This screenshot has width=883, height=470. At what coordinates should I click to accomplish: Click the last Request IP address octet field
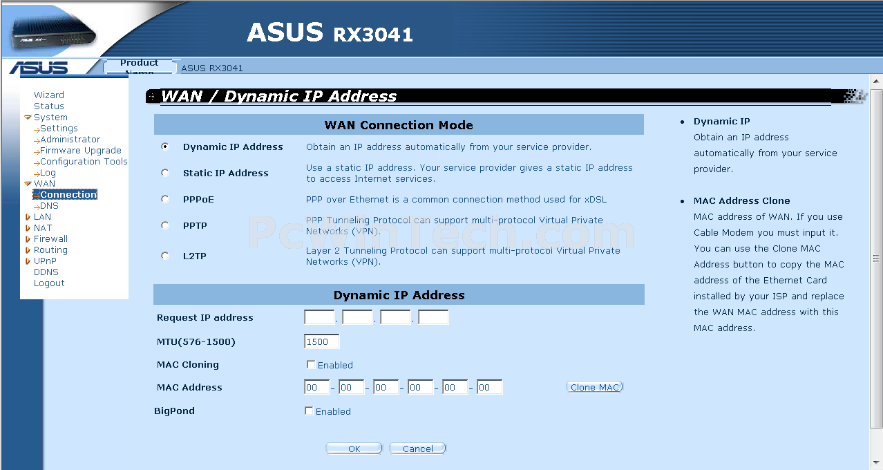pyautogui.click(x=433, y=318)
